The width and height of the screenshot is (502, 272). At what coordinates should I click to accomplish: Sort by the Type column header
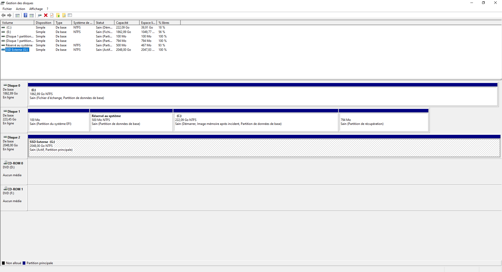[x=63, y=23]
